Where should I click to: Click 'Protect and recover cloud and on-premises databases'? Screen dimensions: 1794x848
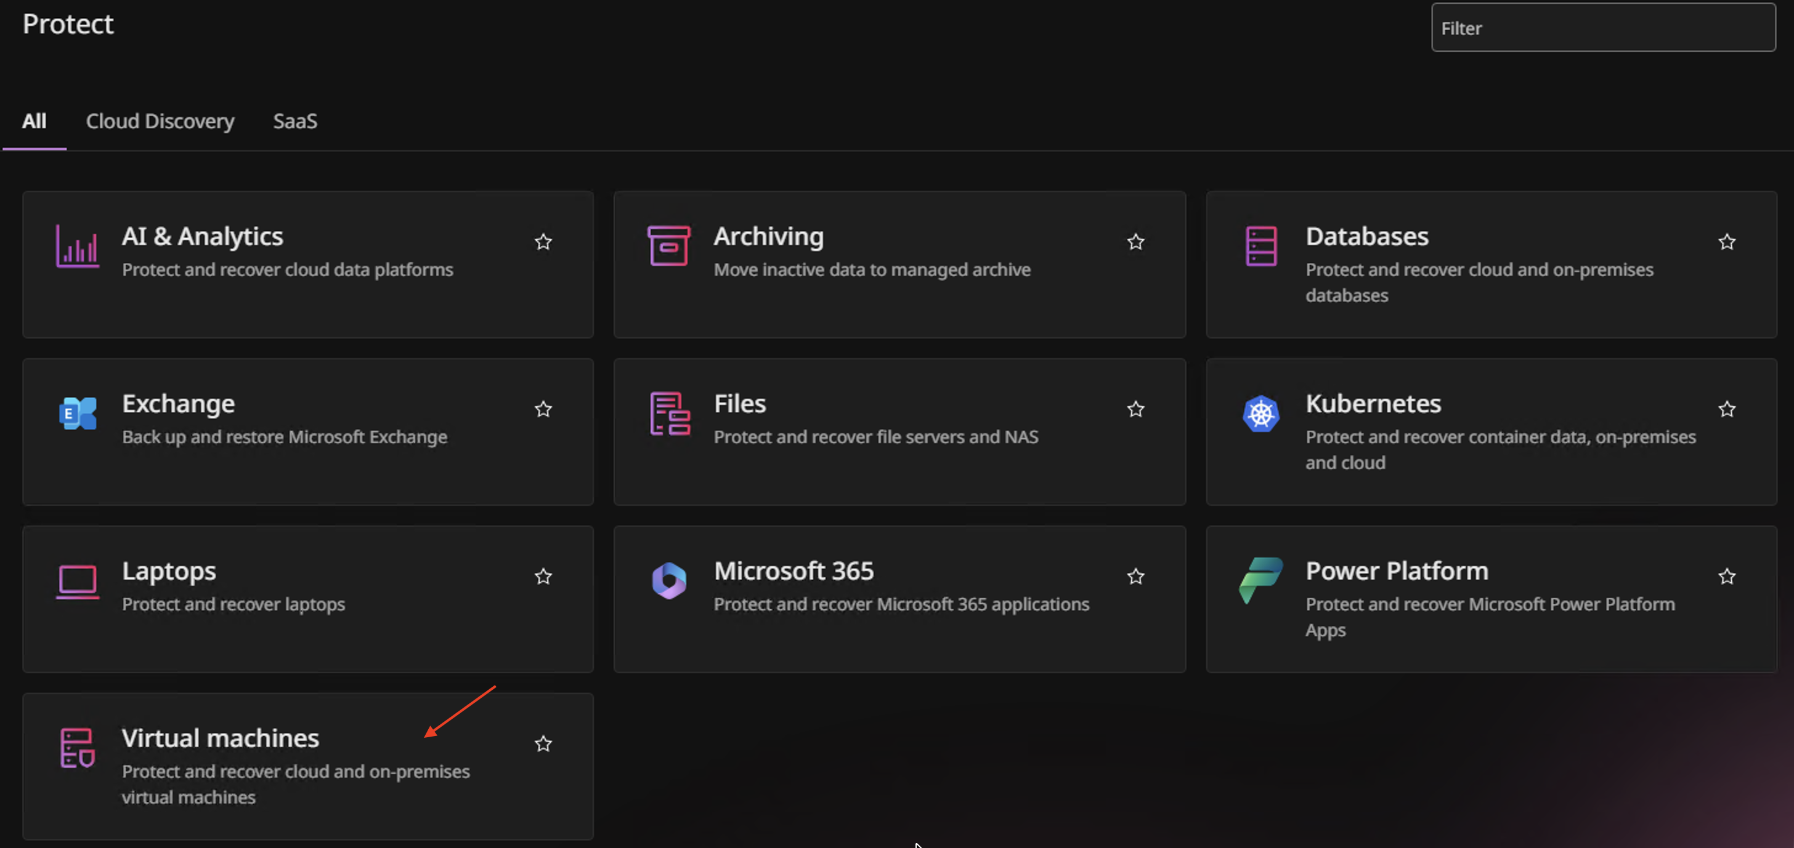tap(1479, 282)
